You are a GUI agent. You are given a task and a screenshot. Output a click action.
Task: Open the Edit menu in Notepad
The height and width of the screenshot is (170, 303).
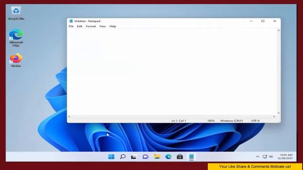(x=80, y=26)
